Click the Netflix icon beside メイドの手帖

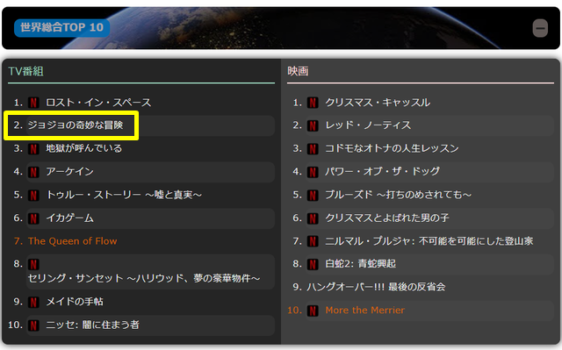33,302
